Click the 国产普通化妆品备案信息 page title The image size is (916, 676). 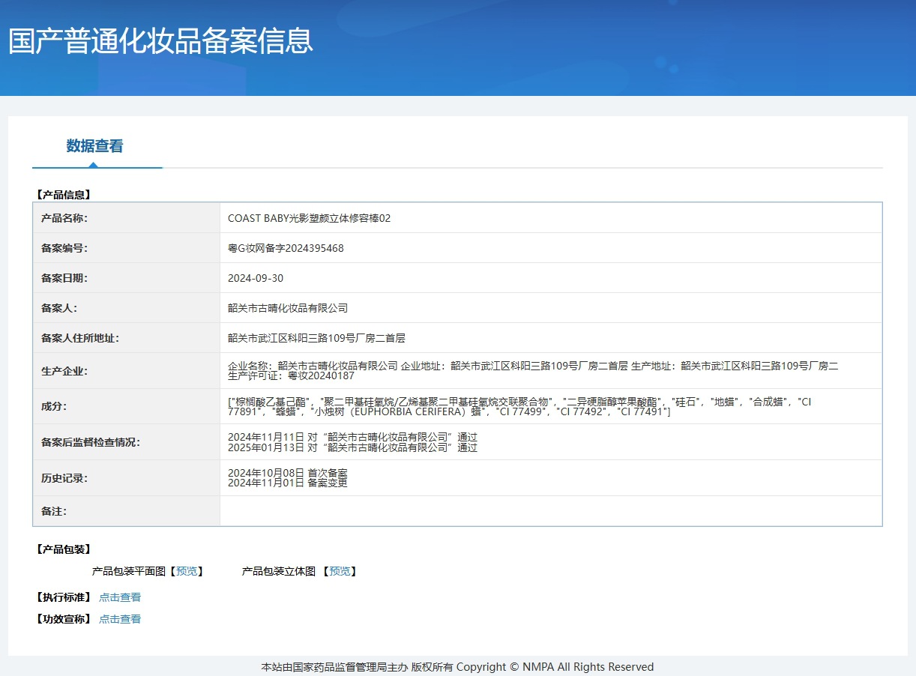[x=160, y=41]
